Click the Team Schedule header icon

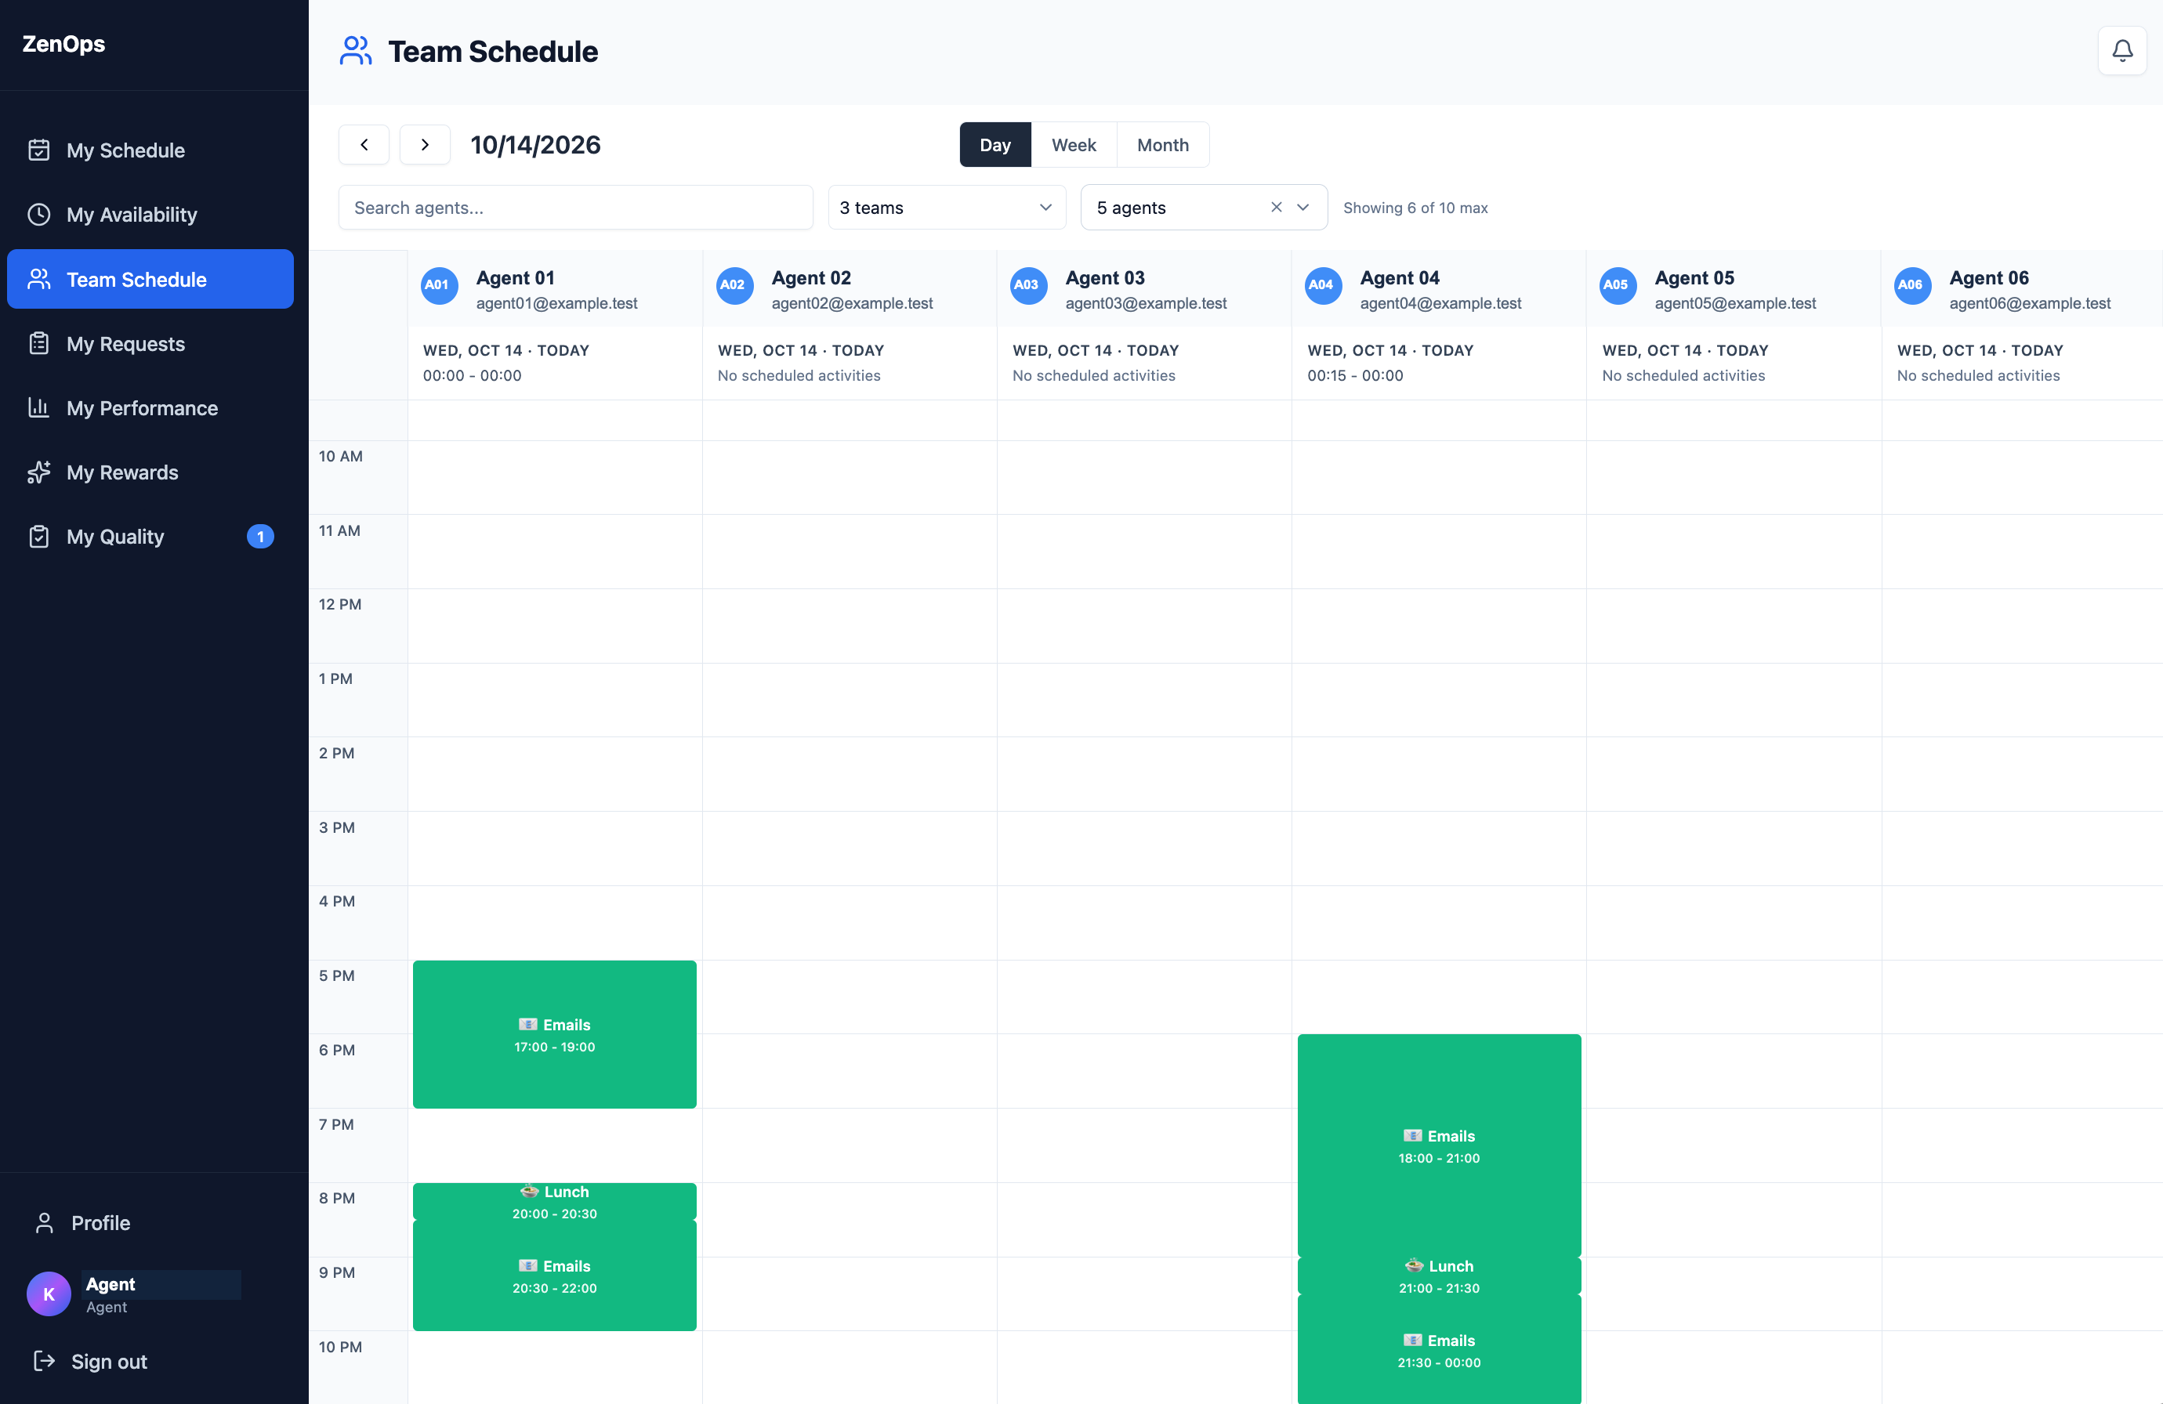[x=355, y=51]
